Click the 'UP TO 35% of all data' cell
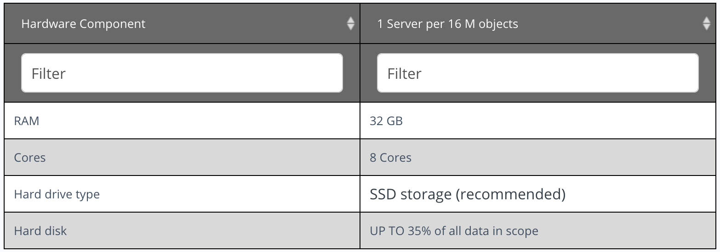 coord(538,230)
